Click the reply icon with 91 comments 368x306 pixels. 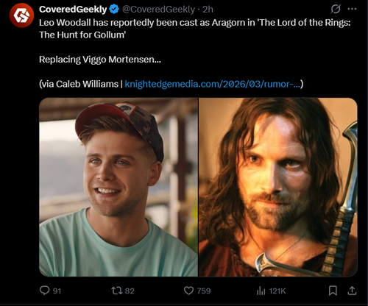[x=45, y=291]
